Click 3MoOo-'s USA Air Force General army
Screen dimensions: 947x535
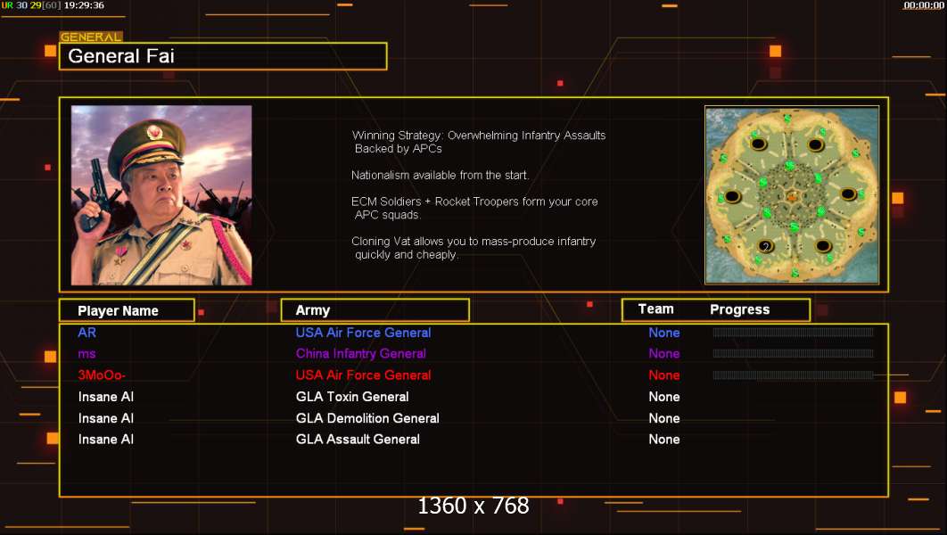pyautogui.click(x=363, y=375)
